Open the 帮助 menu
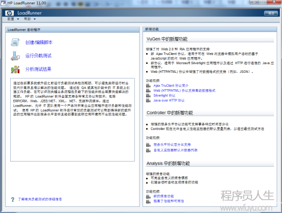This screenshot has height=213, width=282. (30, 19)
